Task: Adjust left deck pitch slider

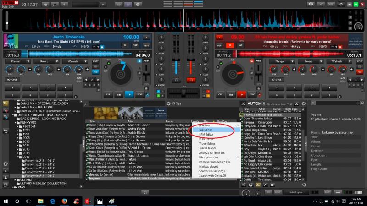Action: [146, 74]
